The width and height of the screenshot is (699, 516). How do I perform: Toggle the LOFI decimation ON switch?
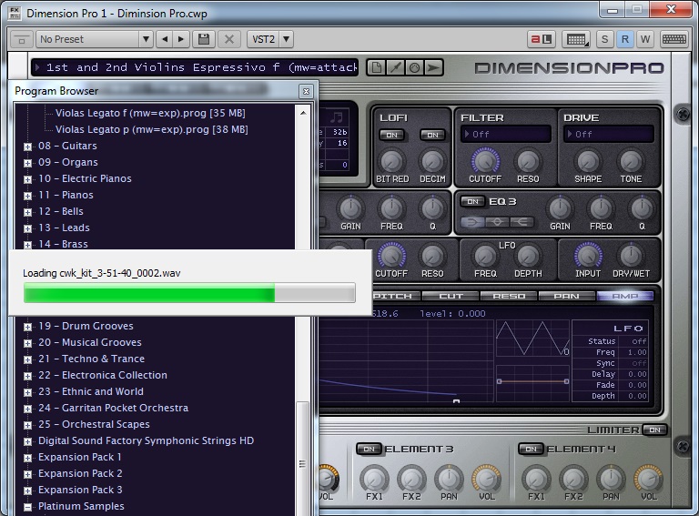point(432,135)
